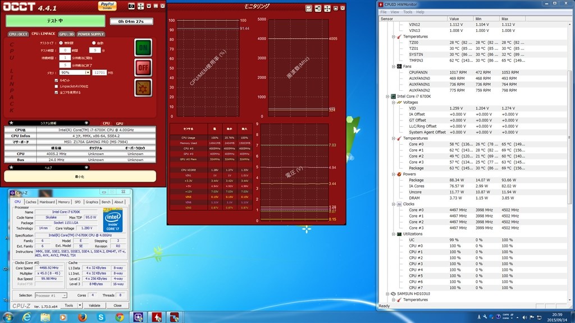Switch to the POWER SUPPLY tab
Image resolution: width=575 pixels, height=323 pixels.
(x=90, y=34)
